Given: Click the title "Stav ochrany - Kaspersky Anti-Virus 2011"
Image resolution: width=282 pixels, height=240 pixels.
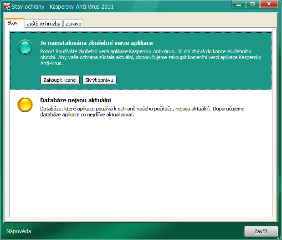Looking at the screenshot, I should click(62, 7).
